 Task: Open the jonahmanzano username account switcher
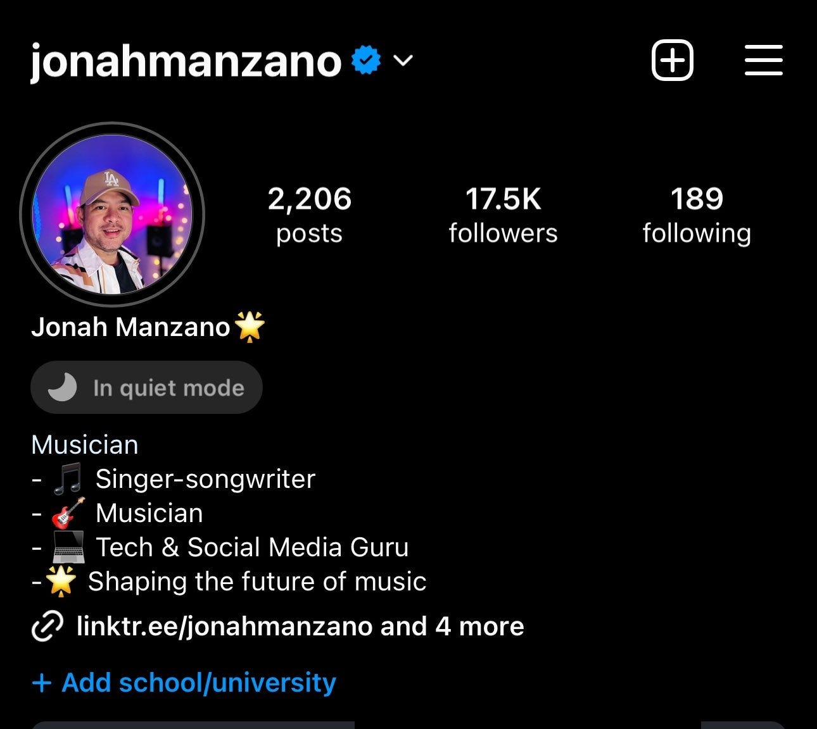point(186,61)
